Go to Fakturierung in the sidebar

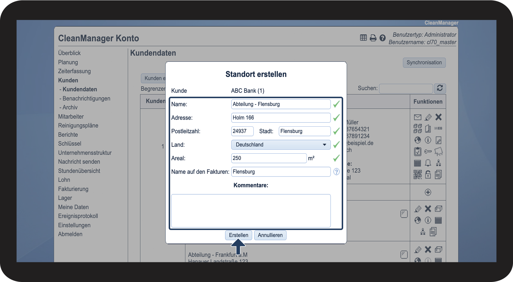pos(73,189)
